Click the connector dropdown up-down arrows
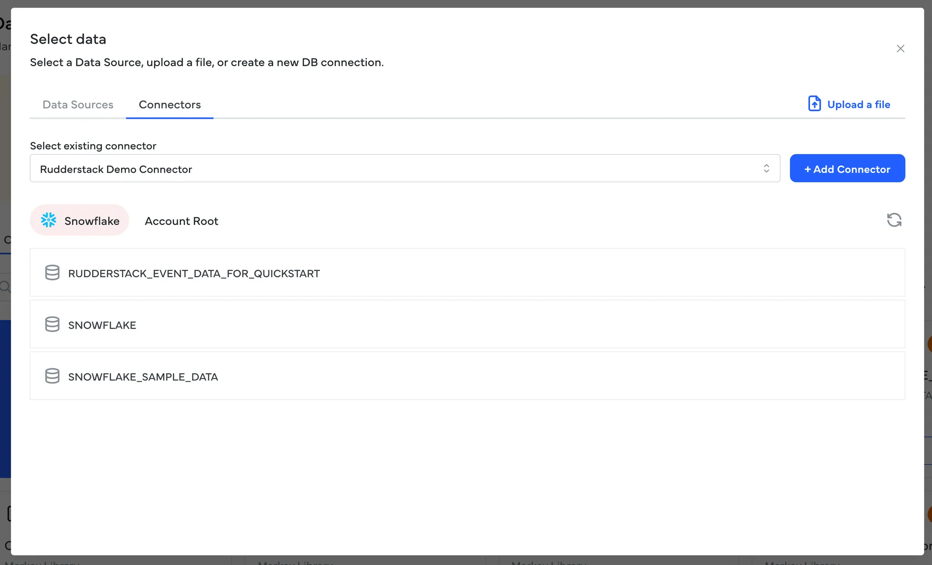Screen dimensions: 932x565 click(x=766, y=169)
